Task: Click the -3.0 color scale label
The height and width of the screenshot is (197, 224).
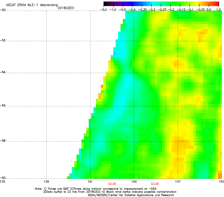Action: click(103, 10)
